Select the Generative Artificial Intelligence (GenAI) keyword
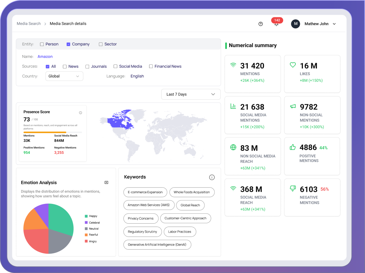Viewport: 365px width, 273px height. (157, 245)
